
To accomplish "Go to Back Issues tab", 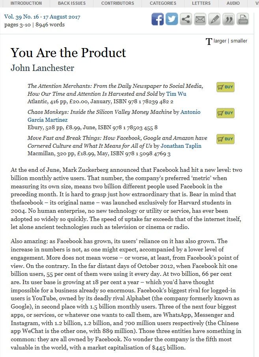I will 71,3.
